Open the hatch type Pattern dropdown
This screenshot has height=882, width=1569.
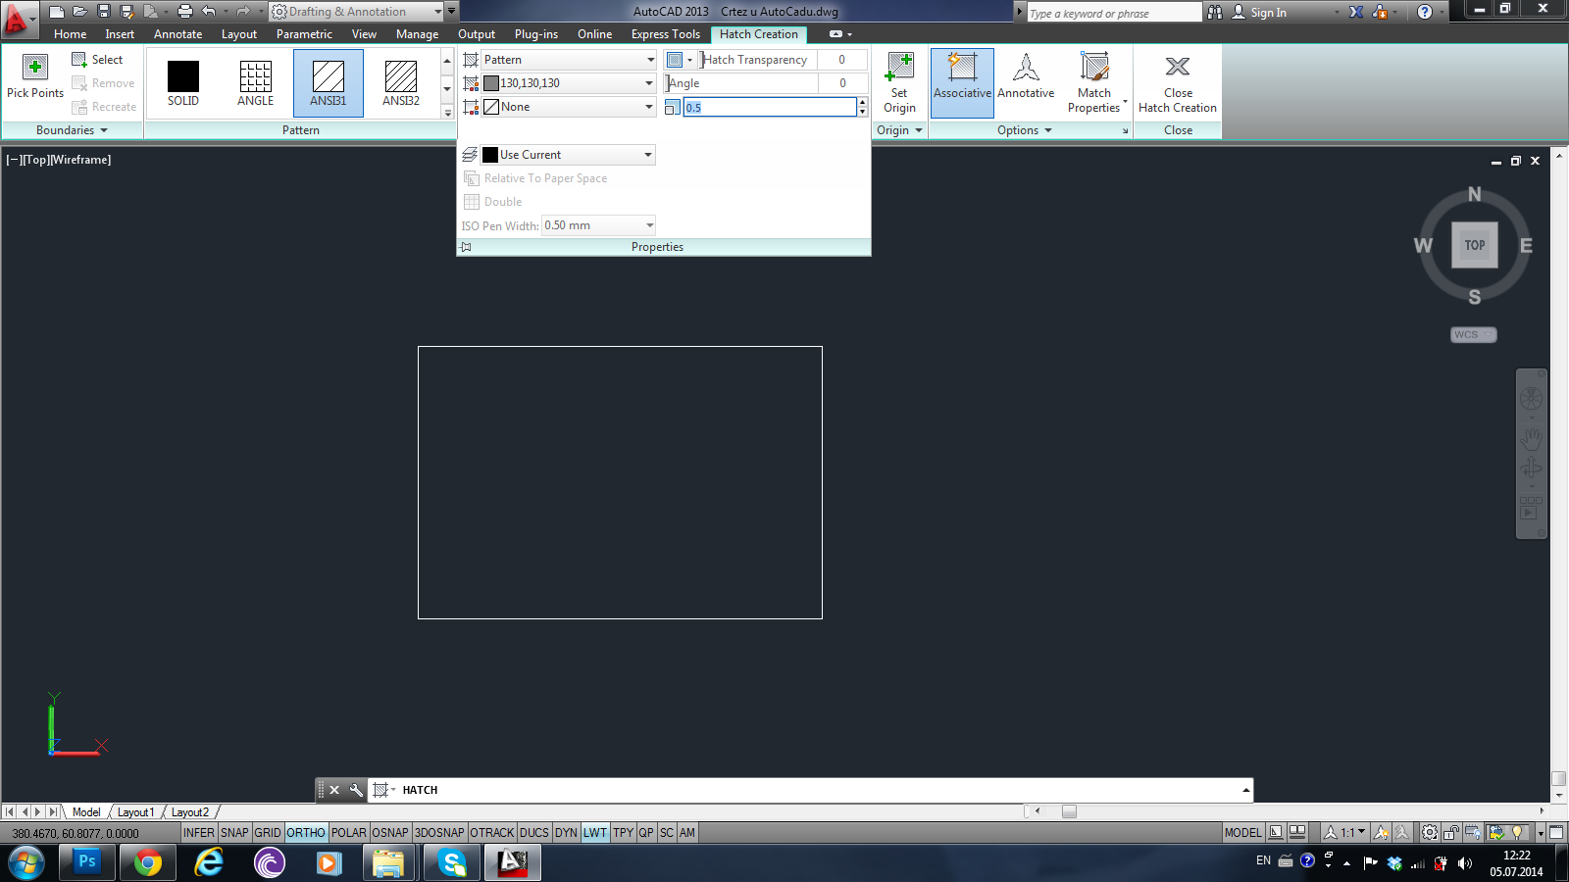coord(568,60)
